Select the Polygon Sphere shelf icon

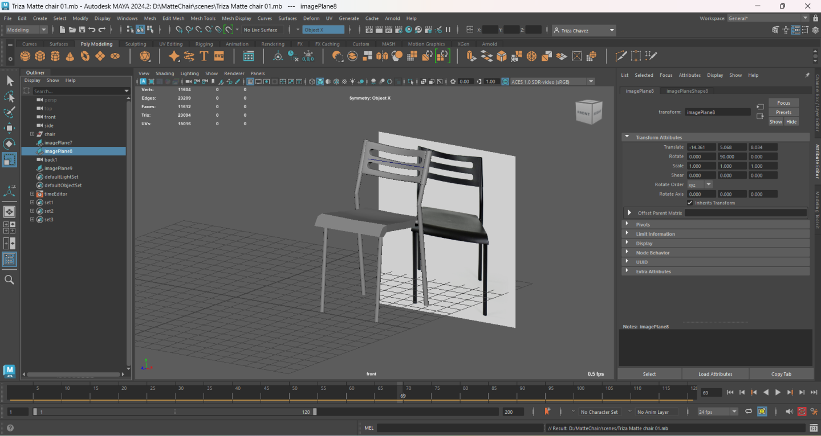click(x=25, y=56)
